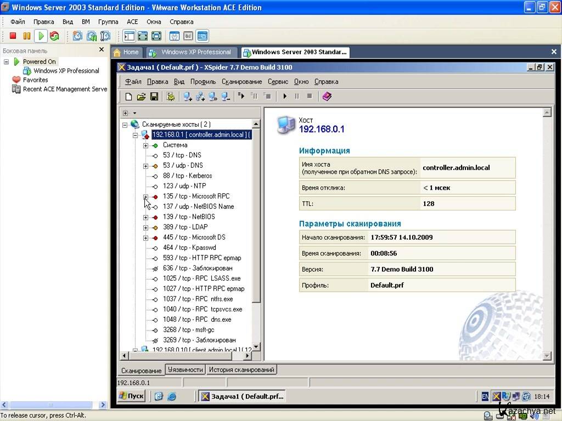Open the folder icon in XSpider toolbar
The height and width of the screenshot is (421, 562).
tap(141, 96)
